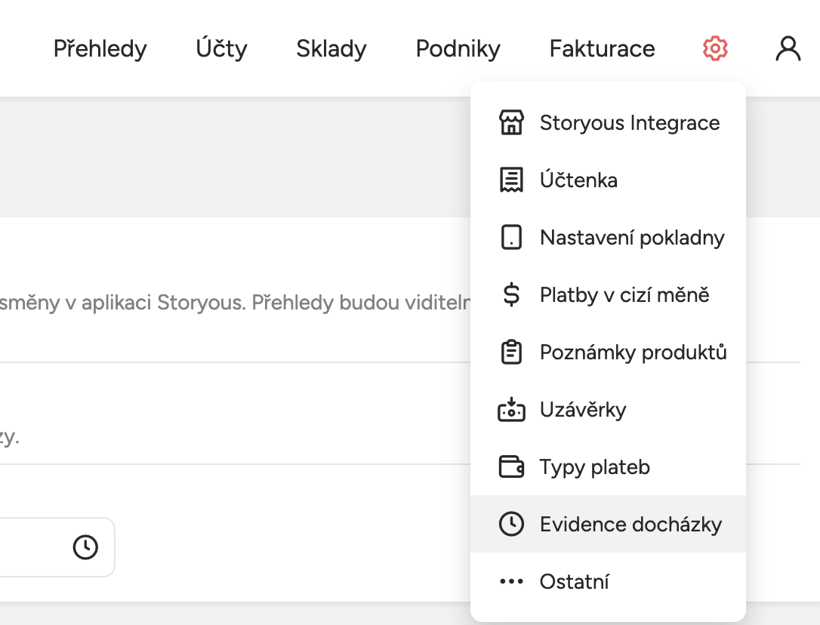Switch to Podniky
820x625 pixels.
click(457, 48)
